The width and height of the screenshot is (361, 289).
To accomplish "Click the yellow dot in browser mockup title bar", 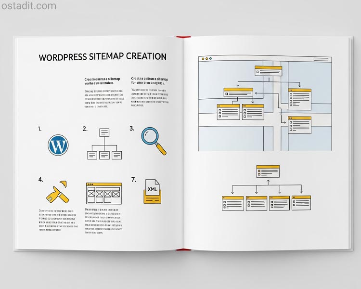I will pyautogui.click(x=207, y=59).
